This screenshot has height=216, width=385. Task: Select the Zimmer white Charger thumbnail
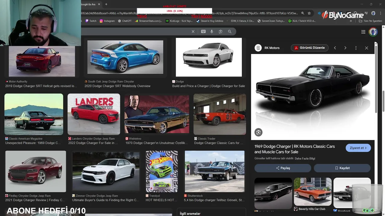(x=106, y=171)
